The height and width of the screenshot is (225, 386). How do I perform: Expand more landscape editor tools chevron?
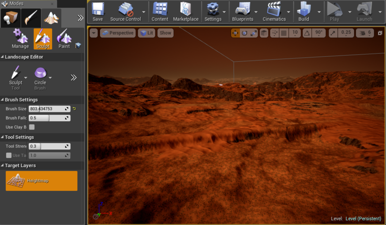pyautogui.click(x=74, y=77)
